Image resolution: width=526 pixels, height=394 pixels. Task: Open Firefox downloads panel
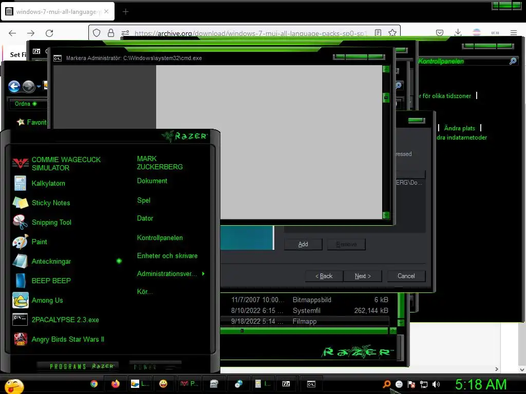coord(458,32)
